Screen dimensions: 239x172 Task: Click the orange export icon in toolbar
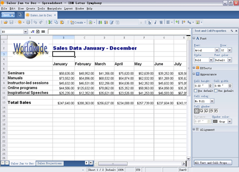(20, 22)
